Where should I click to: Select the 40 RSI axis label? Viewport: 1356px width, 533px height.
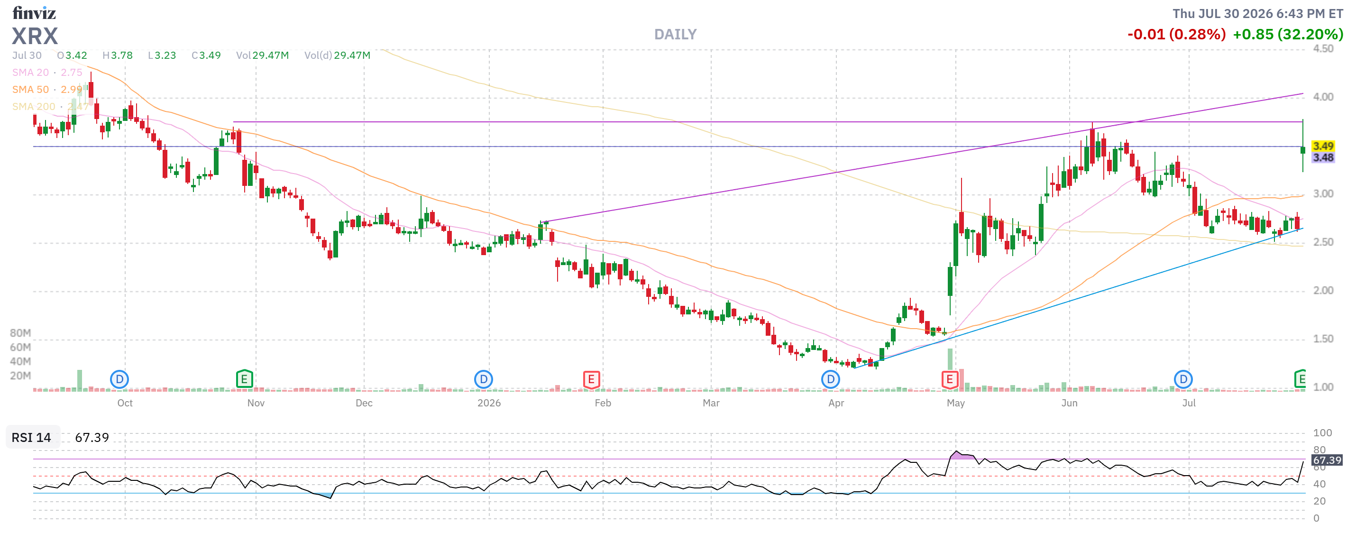[x=1319, y=484]
